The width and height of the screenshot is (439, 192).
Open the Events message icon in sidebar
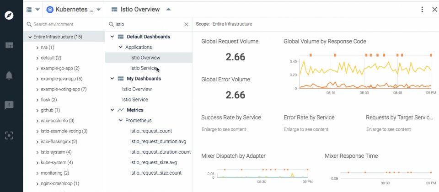tap(9, 105)
